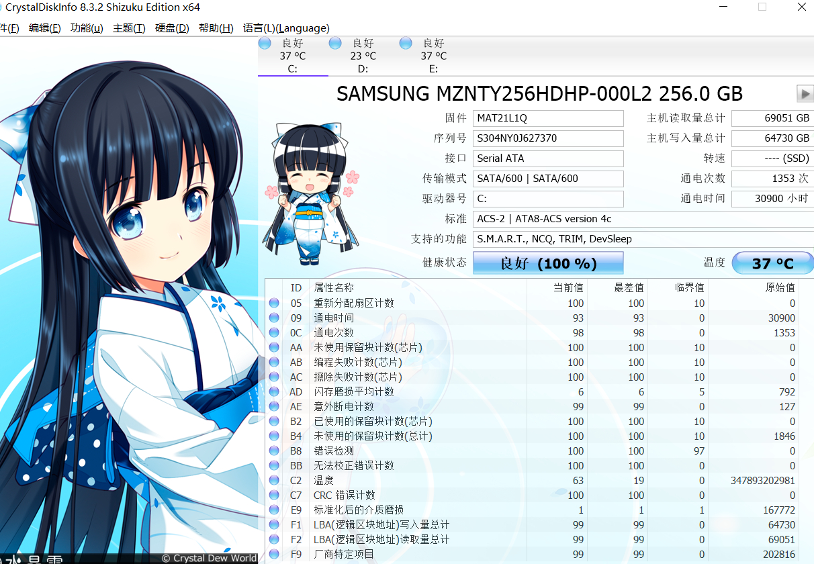The image size is (814, 564).
Task: Select the D: drive health status orb
Action: (x=335, y=44)
